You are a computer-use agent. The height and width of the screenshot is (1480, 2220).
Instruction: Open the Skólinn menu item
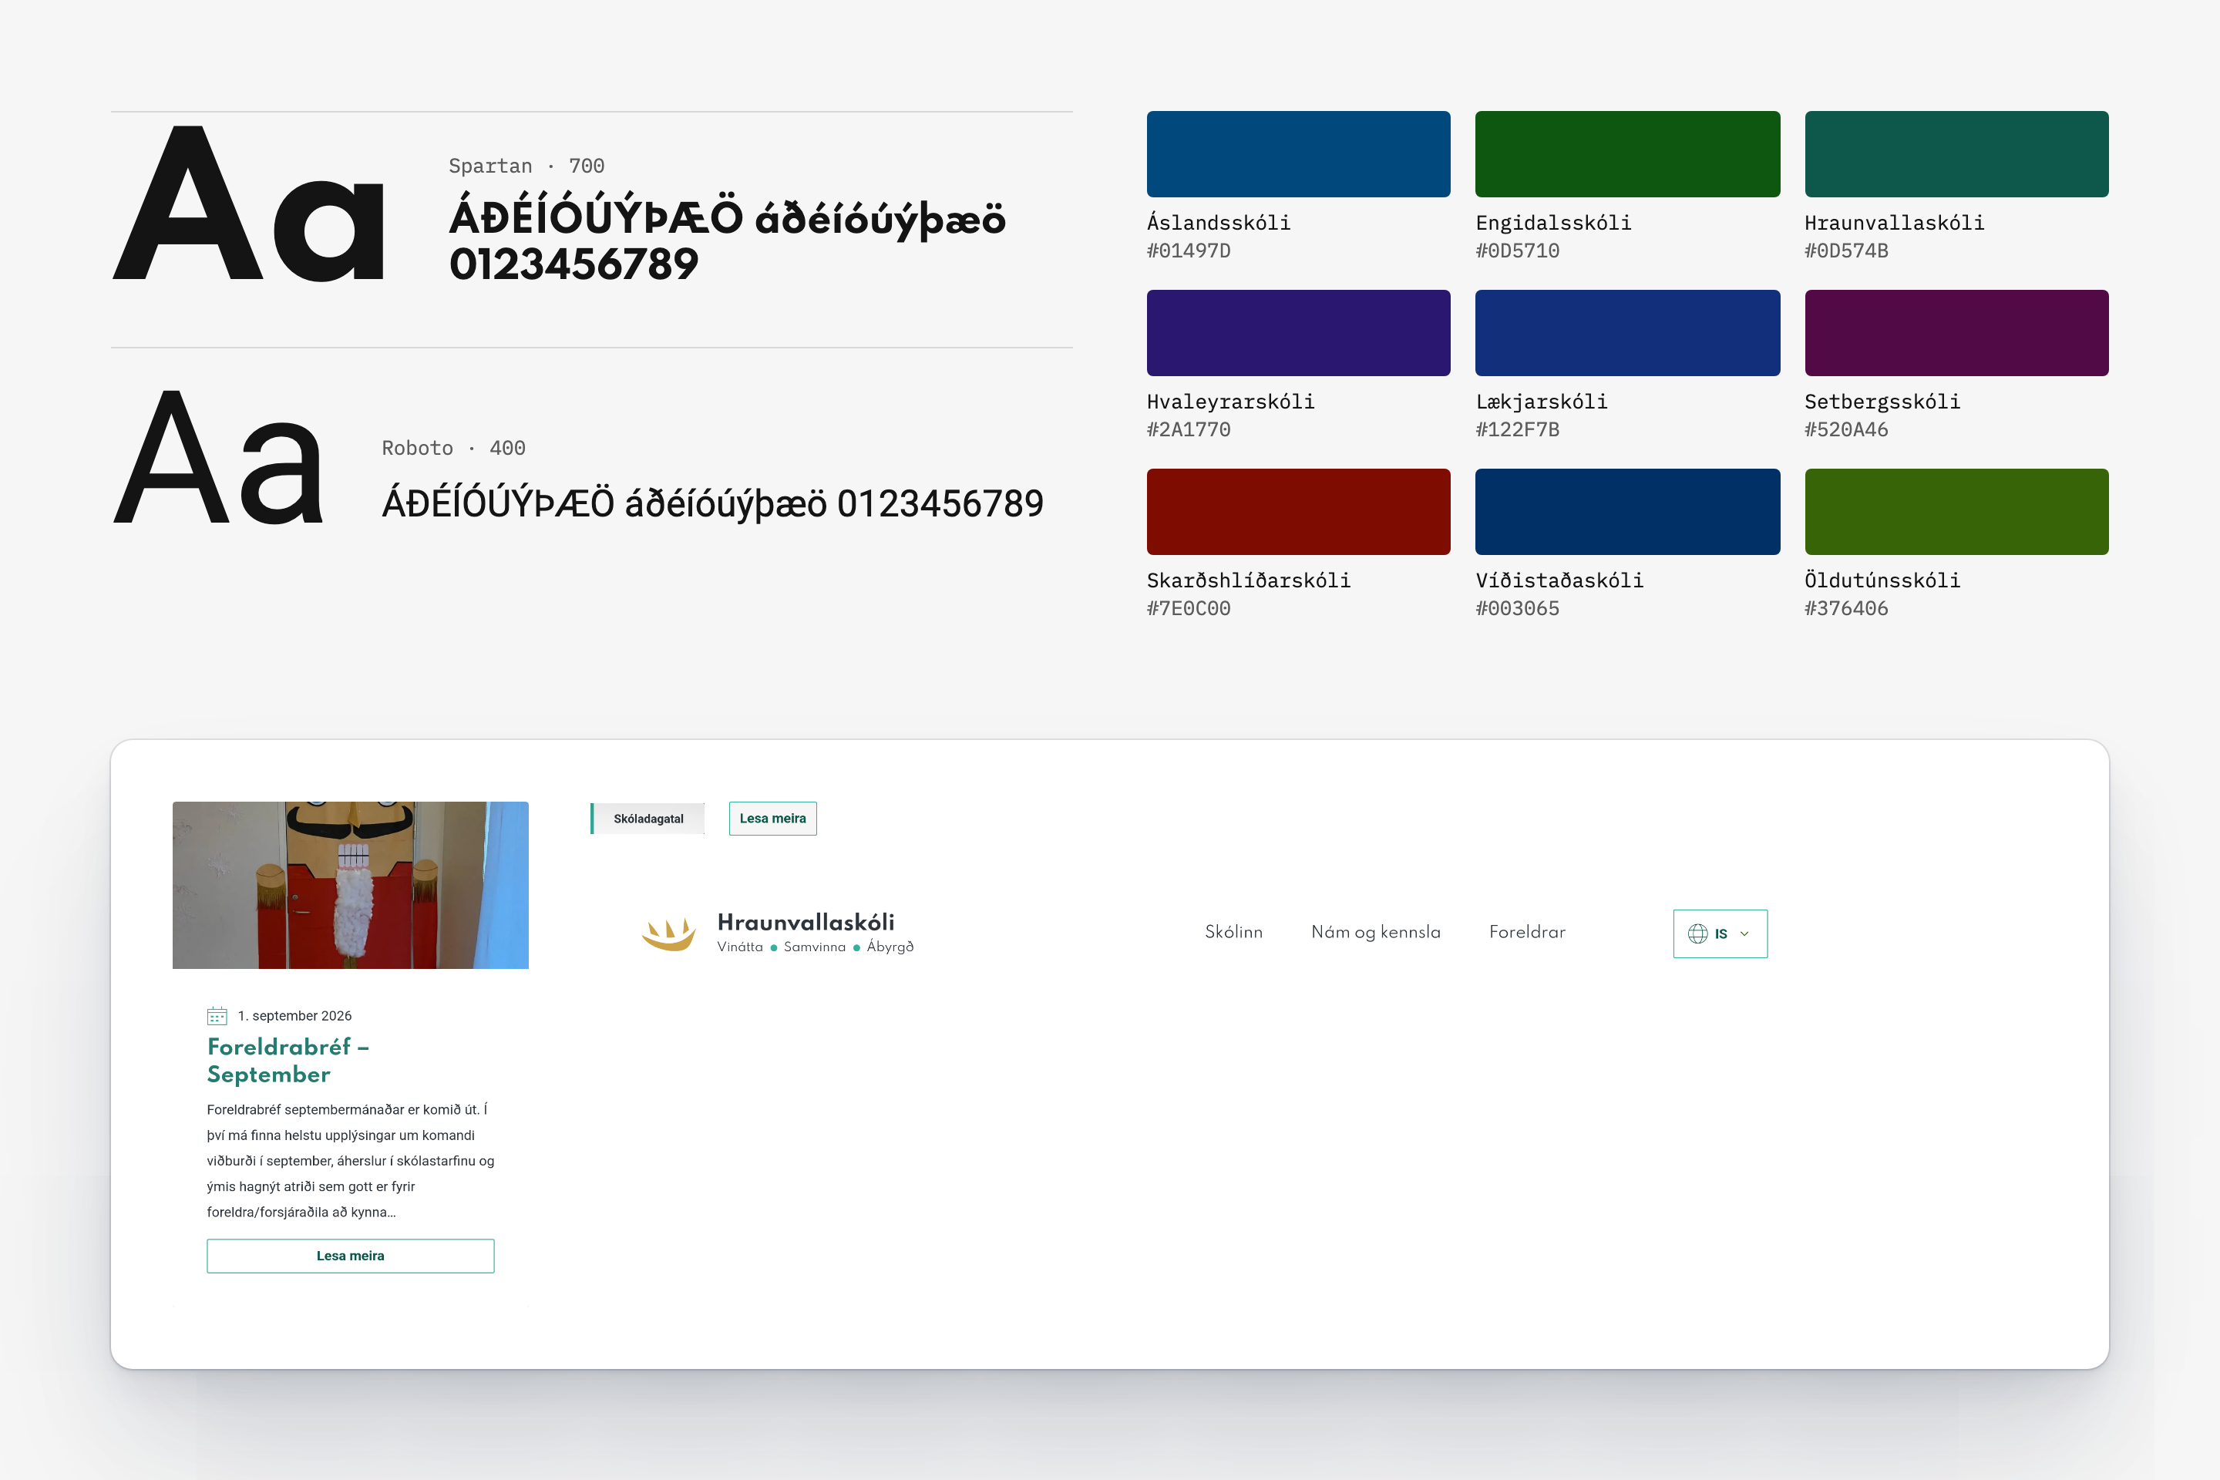(1233, 932)
